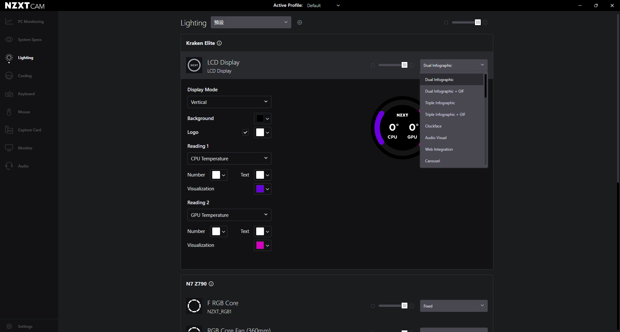This screenshot has width=620, height=332.
Task: Open the Reading 1 CPU Temperature dropdown
Action: point(229,158)
